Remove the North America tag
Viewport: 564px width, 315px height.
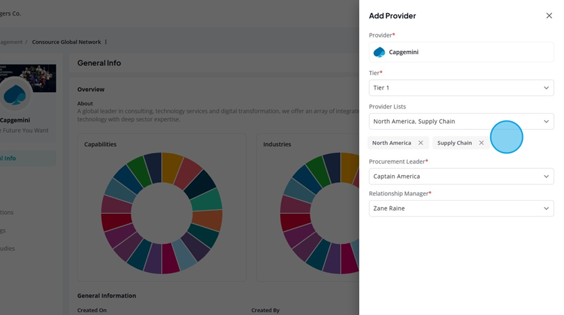coord(420,143)
